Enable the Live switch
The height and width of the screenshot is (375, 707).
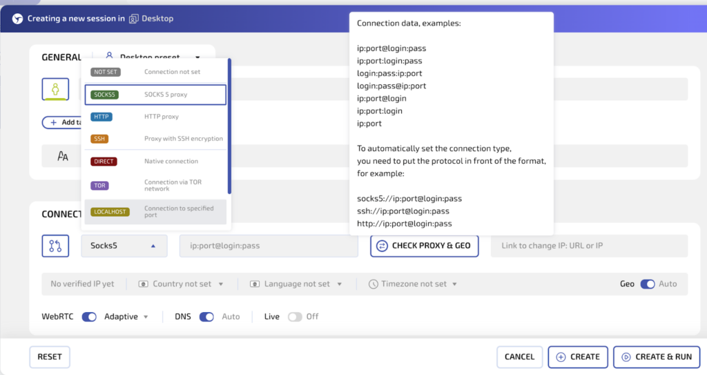(295, 317)
